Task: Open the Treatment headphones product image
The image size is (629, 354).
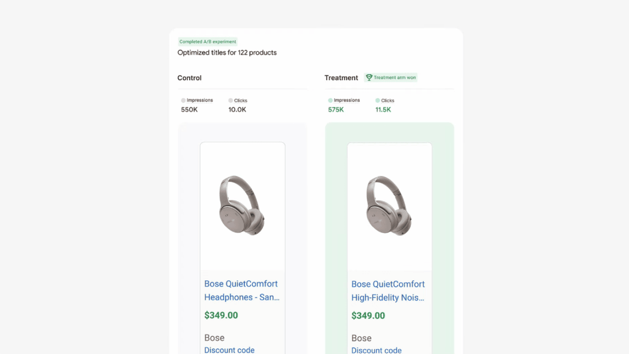Action: click(389, 206)
